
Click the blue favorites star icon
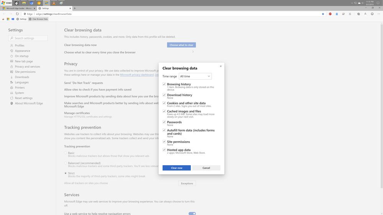click(x=323, y=14)
